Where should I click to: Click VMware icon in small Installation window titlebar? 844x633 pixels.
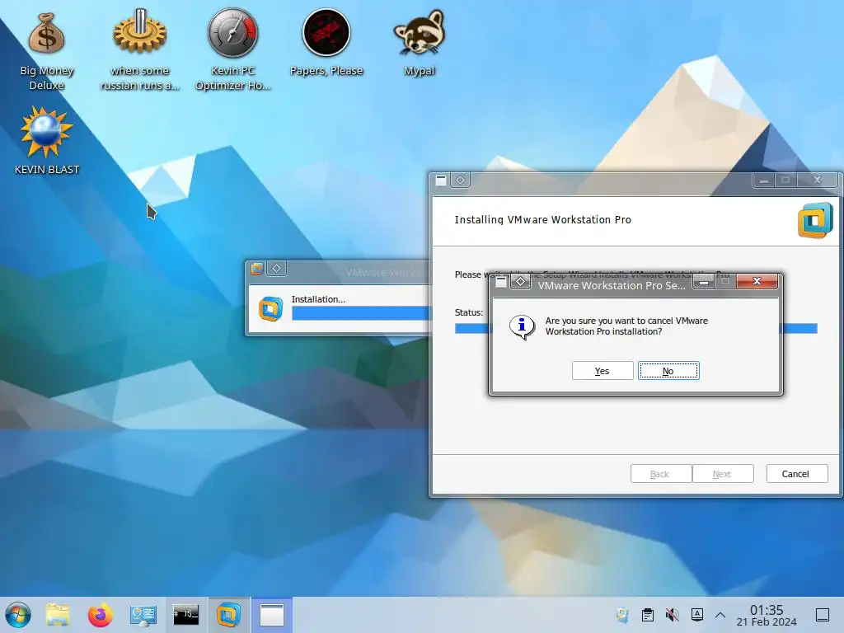[257, 269]
